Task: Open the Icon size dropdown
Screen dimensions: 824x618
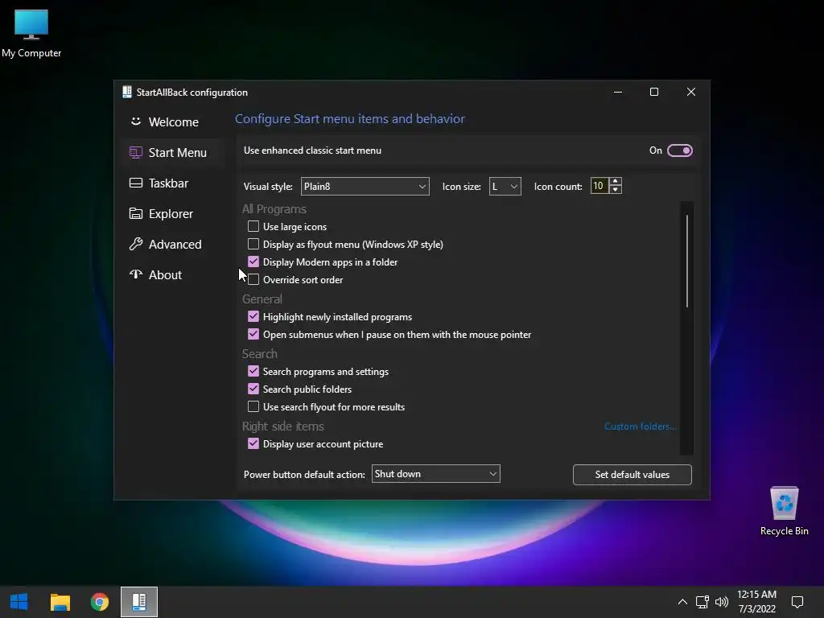Action: tap(505, 187)
